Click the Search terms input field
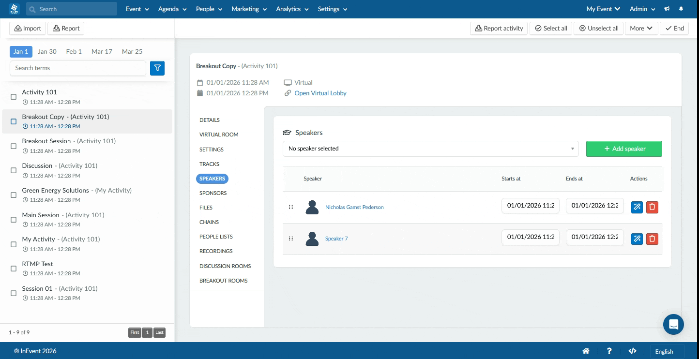The width and height of the screenshot is (699, 359). (x=78, y=68)
